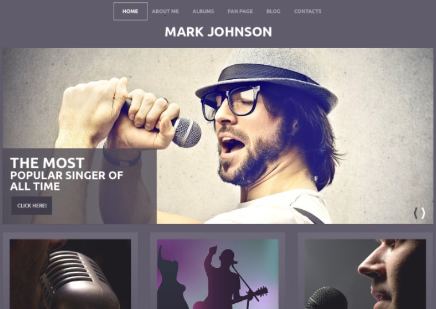Open the band silhouette thumbnail
The image size is (436, 309).
tap(218, 274)
